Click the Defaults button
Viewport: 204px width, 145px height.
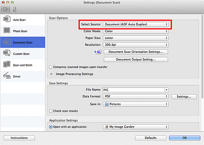click(x=151, y=138)
